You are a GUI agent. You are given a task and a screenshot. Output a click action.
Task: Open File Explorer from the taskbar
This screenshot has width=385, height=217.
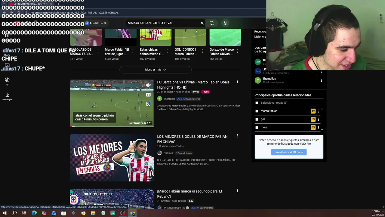point(93,213)
